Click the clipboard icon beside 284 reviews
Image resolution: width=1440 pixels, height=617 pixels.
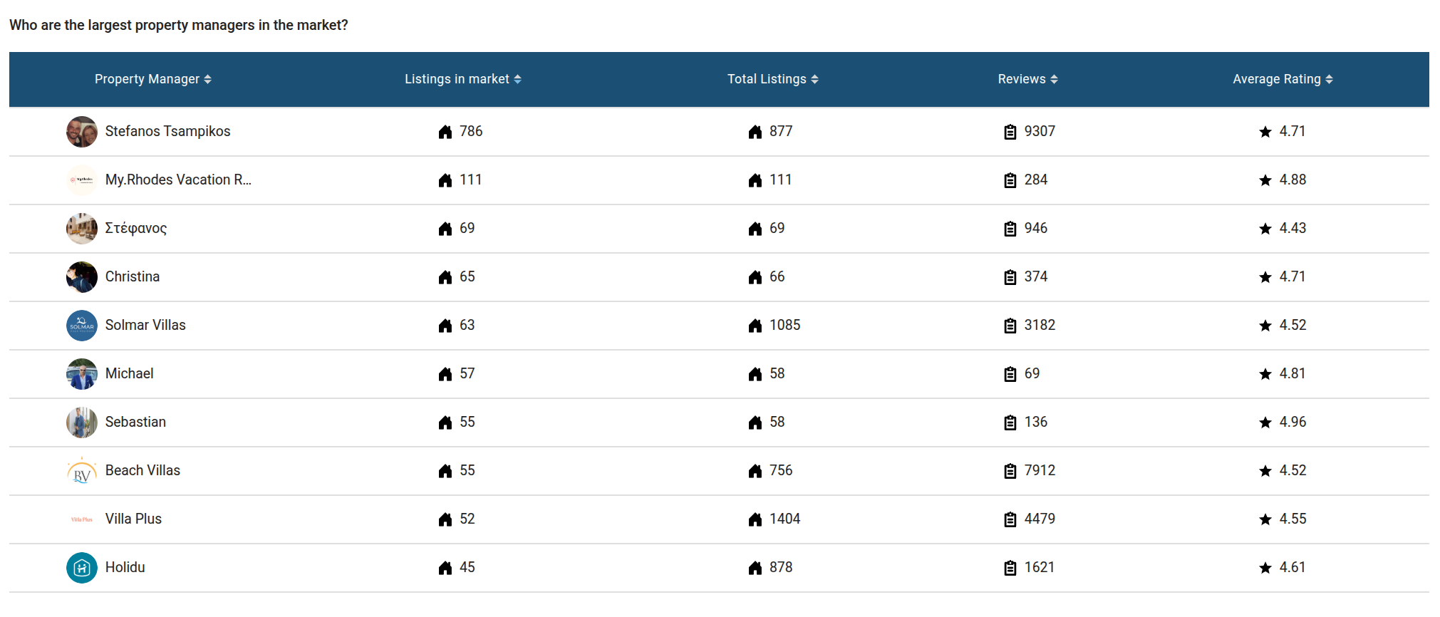click(1010, 180)
